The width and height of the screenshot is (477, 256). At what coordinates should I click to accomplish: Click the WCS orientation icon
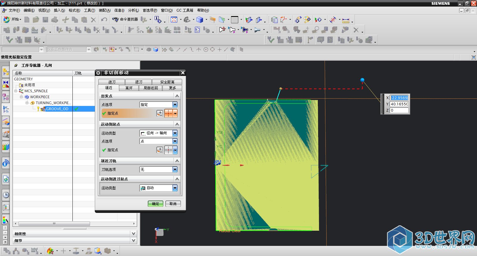tap(283, 20)
